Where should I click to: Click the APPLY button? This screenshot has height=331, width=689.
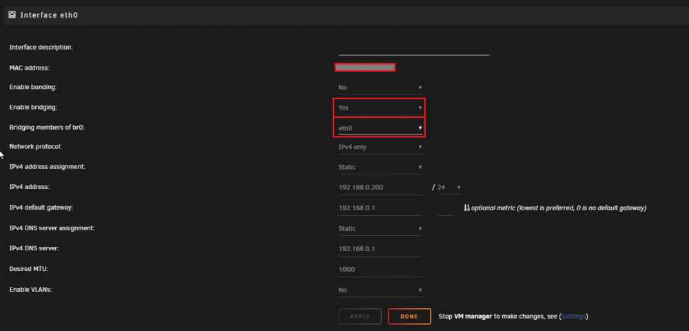pos(360,317)
